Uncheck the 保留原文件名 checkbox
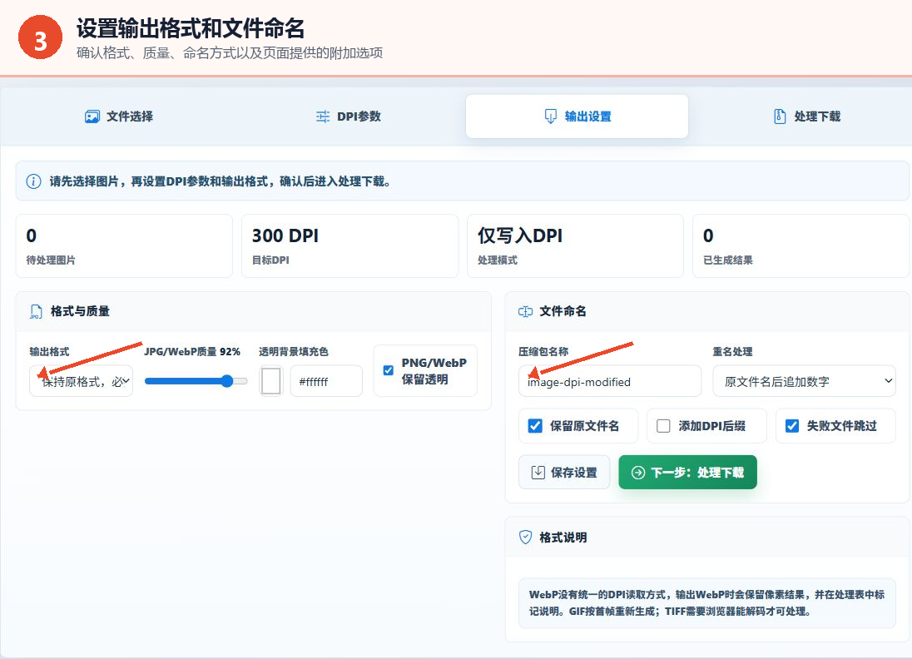The width and height of the screenshot is (912, 659). [535, 426]
